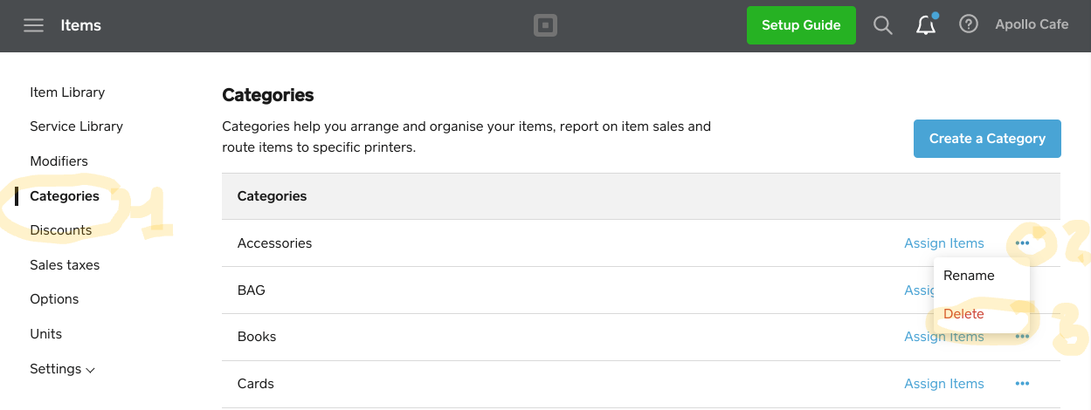This screenshot has width=1091, height=410.
Task: Navigate to Discounts in the sidebar
Action: pyautogui.click(x=60, y=230)
